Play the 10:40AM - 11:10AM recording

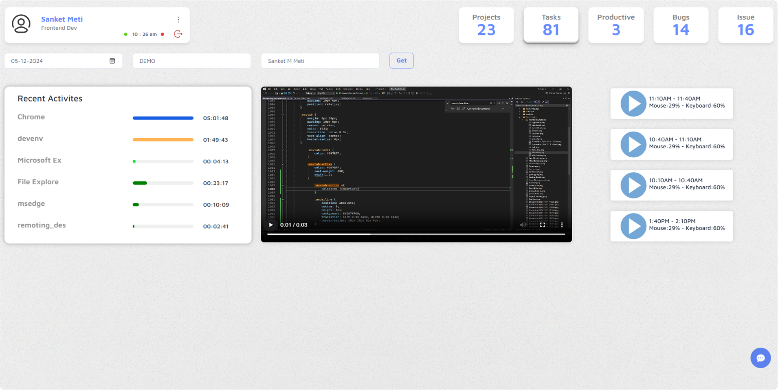click(633, 144)
